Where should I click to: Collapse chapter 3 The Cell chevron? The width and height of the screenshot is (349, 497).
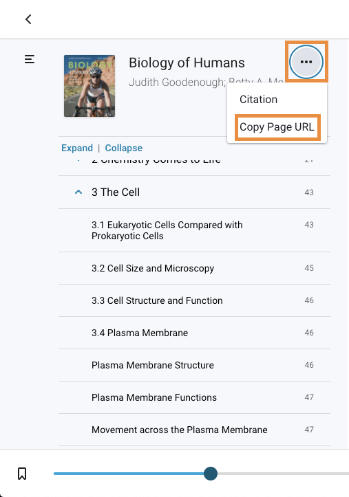[78, 192]
